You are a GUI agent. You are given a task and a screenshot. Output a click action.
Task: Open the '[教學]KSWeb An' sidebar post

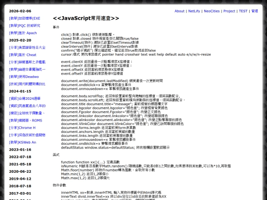[22, 142]
